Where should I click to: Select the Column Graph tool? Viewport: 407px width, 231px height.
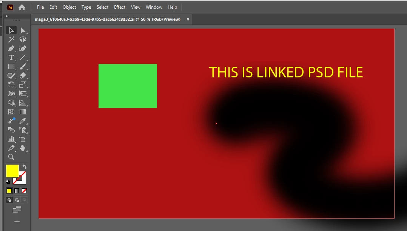coord(11,139)
